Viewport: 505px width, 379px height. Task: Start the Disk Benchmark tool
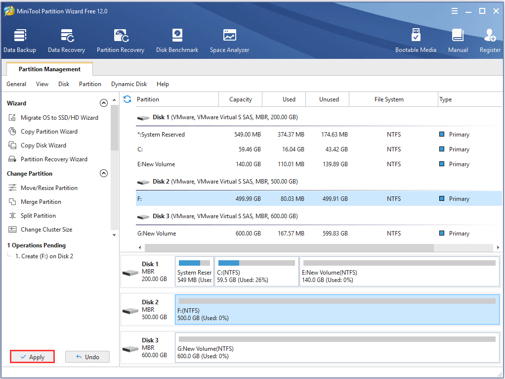[177, 41]
